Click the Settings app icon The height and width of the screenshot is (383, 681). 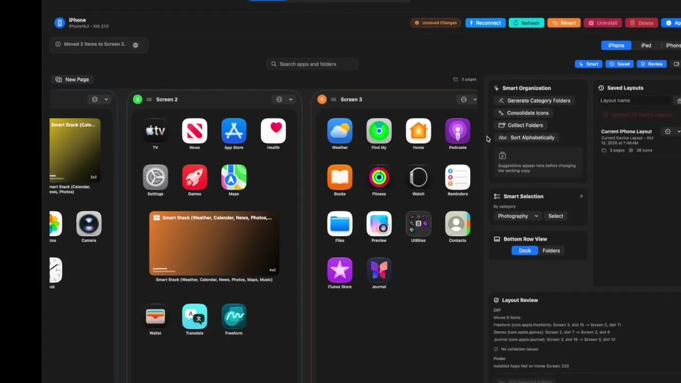pyautogui.click(x=155, y=177)
